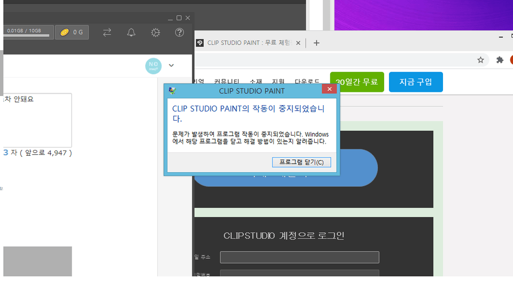The image size is (513, 286).
Task: Open the 소재 menu on the website
Action: (x=255, y=82)
